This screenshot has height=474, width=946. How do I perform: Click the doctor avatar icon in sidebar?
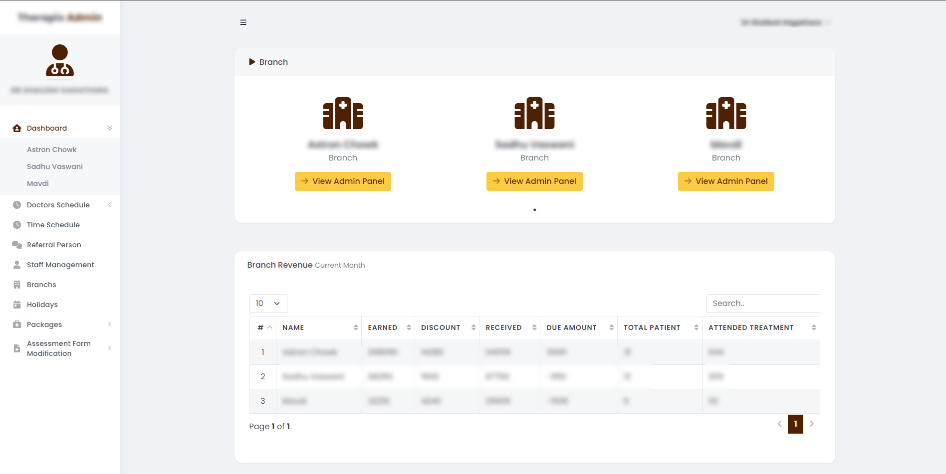[60, 60]
